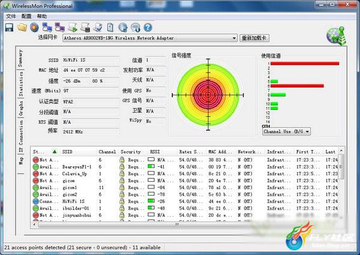360x255 pixels.
Task: Sort by the Status column header
Action: pos(45,152)
